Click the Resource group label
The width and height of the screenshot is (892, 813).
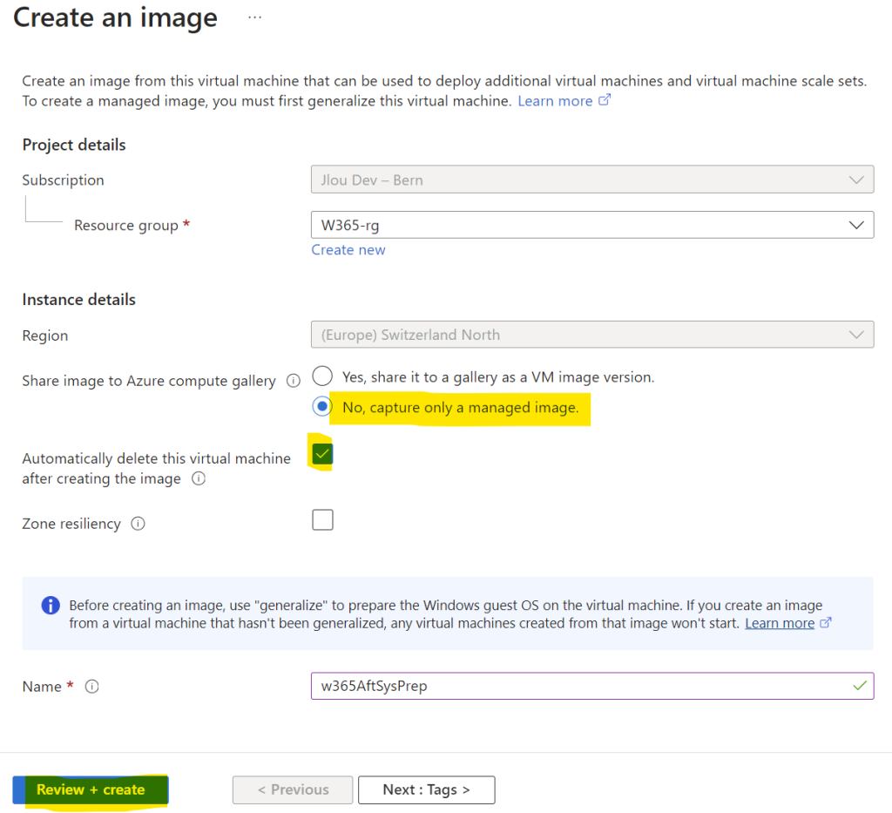[126, 226]
